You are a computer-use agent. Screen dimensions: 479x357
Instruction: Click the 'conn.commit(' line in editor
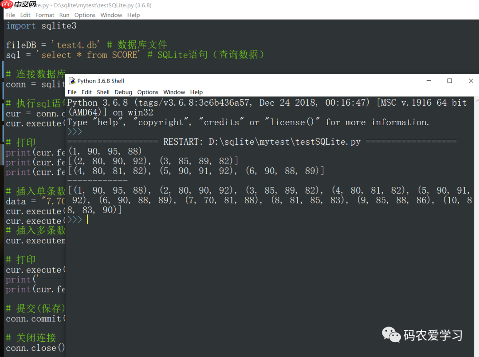coord(35,318)
